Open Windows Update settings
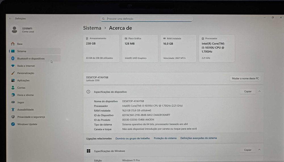 [35, 124]
